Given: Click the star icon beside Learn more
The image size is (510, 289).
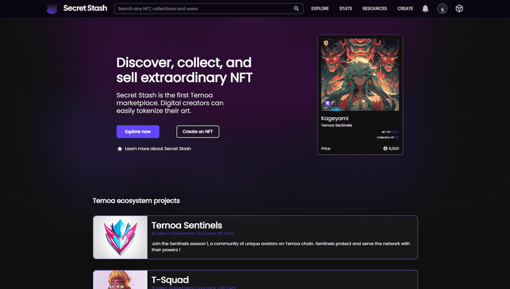Looking at the screenshot, I should pyautogui.click(x=119, y=149).
